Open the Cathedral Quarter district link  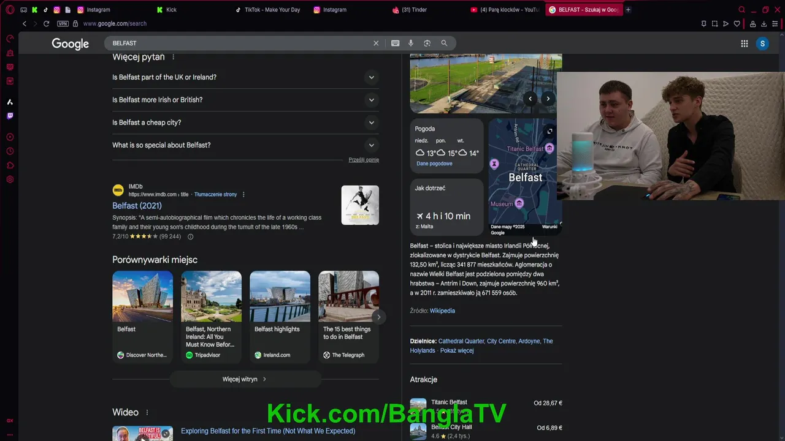(461, 341)
